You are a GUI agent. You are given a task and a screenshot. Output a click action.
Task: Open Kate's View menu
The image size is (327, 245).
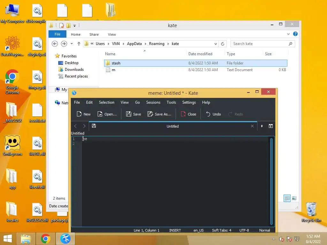[x=125, y=102]
